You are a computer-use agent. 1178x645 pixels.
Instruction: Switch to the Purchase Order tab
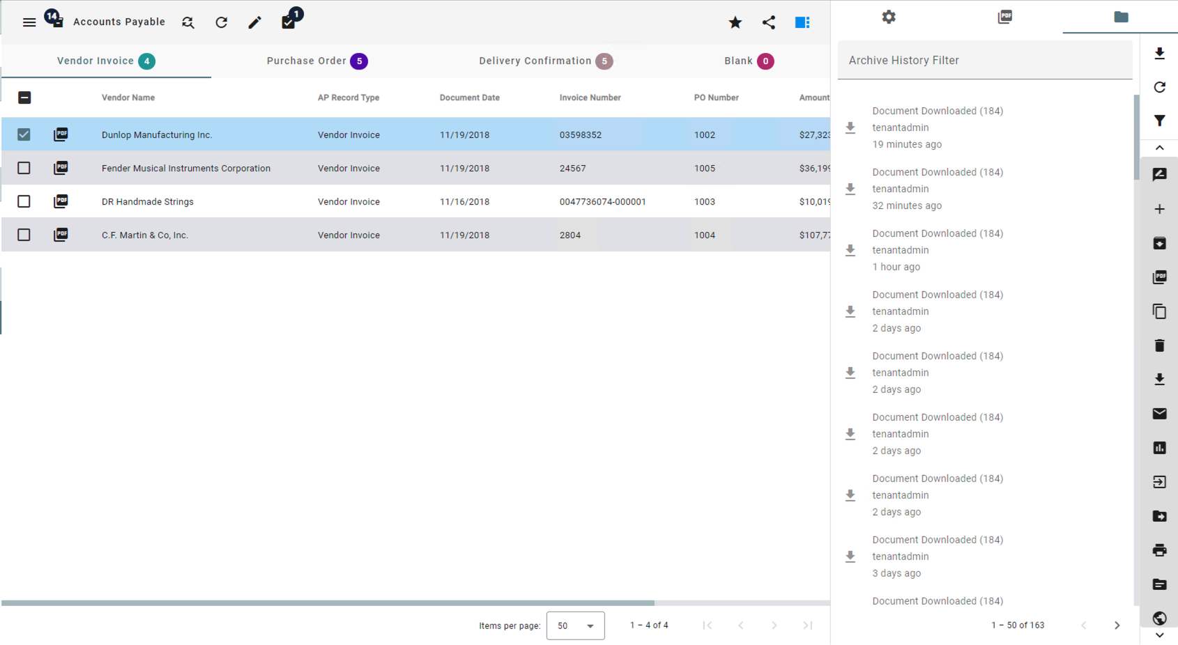[x=316, y=61]
